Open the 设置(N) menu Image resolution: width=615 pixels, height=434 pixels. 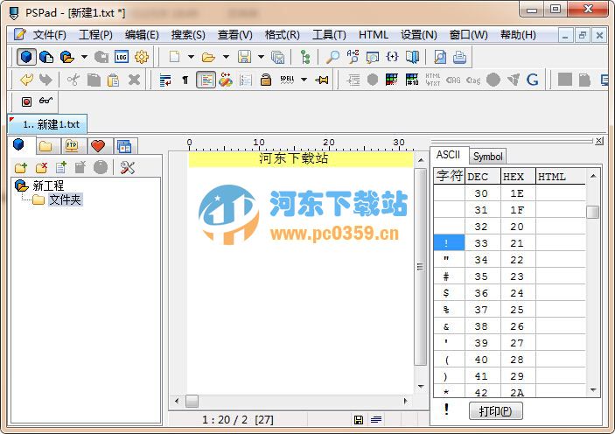point(418,35)
